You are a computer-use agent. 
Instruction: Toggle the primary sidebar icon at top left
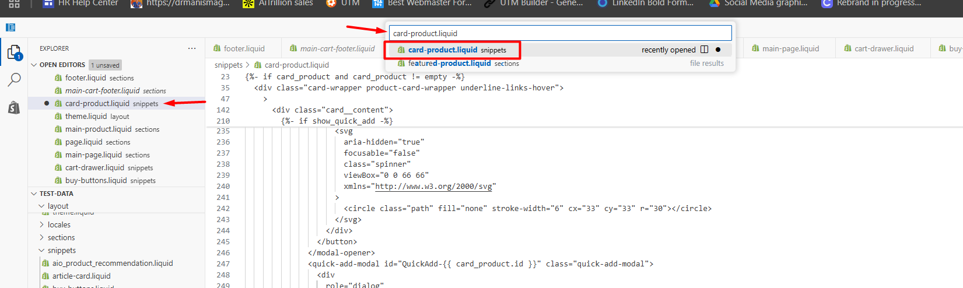tap(10, 27)
